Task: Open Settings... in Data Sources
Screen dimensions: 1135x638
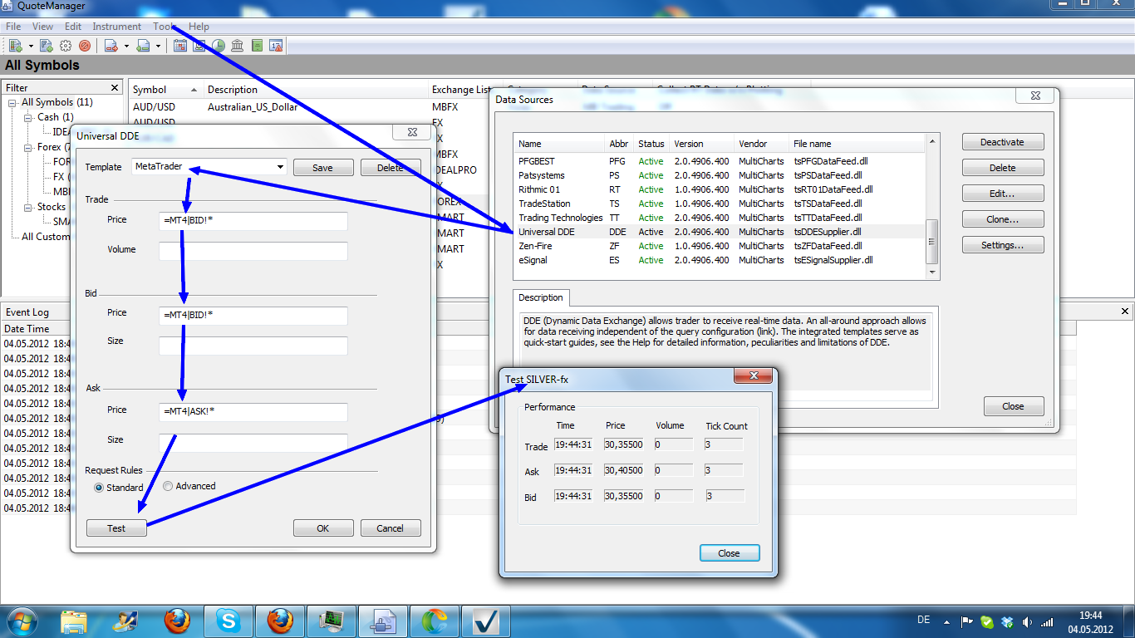Action: pyautogui.click(x=1003, y=245)
